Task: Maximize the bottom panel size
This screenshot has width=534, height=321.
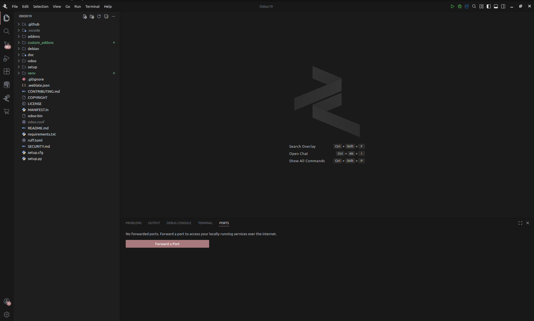Action: click(x=520, y=223)
